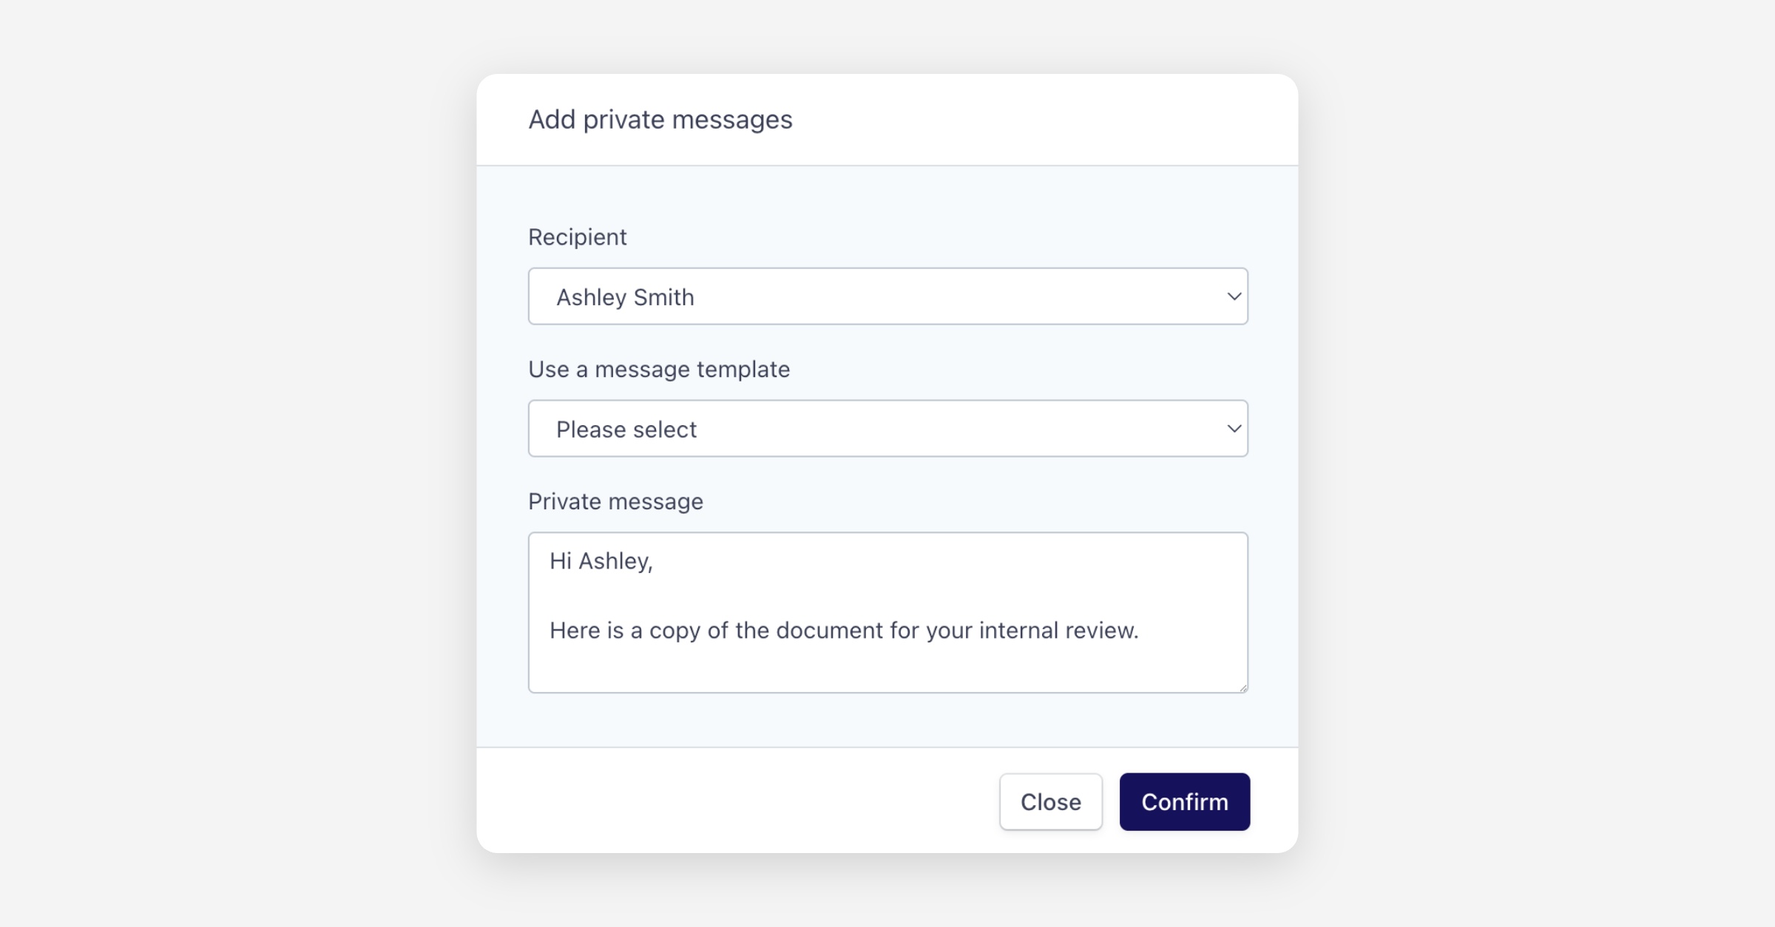1775x927 pixels.
Task: Click the sentence about internal review
Action: [843, 631]
